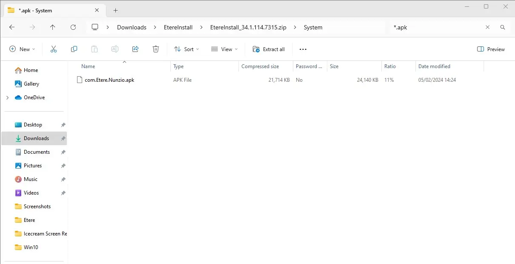
Task: Select the com.Etere.Nunzio.apk file
Action: click(x=109, y=80)
